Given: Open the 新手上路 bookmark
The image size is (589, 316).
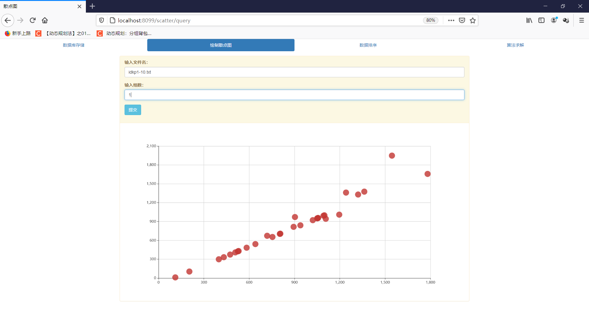Looking at the screenshot, I should coord(18,33).
